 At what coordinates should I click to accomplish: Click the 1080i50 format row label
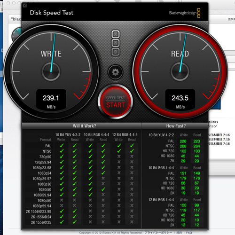pyautogui.click(x=45, y=190)
